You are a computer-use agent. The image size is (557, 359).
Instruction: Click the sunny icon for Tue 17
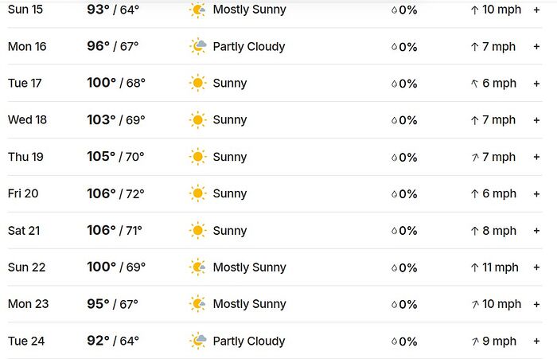point(197,84)
